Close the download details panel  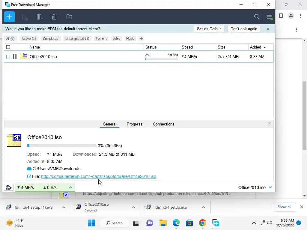[269, 124]
